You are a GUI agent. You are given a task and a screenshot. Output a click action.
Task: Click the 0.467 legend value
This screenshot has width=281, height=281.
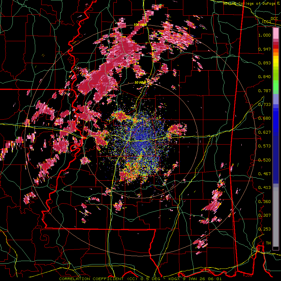[264, 174]
